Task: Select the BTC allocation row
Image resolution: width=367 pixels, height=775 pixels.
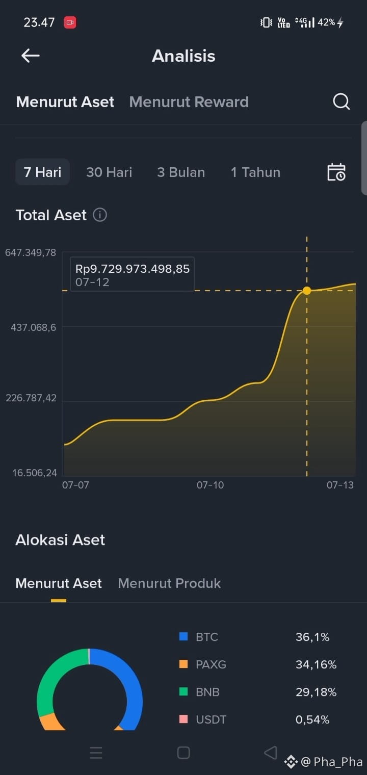Action: pyautogui.click(x=255, y=637)
